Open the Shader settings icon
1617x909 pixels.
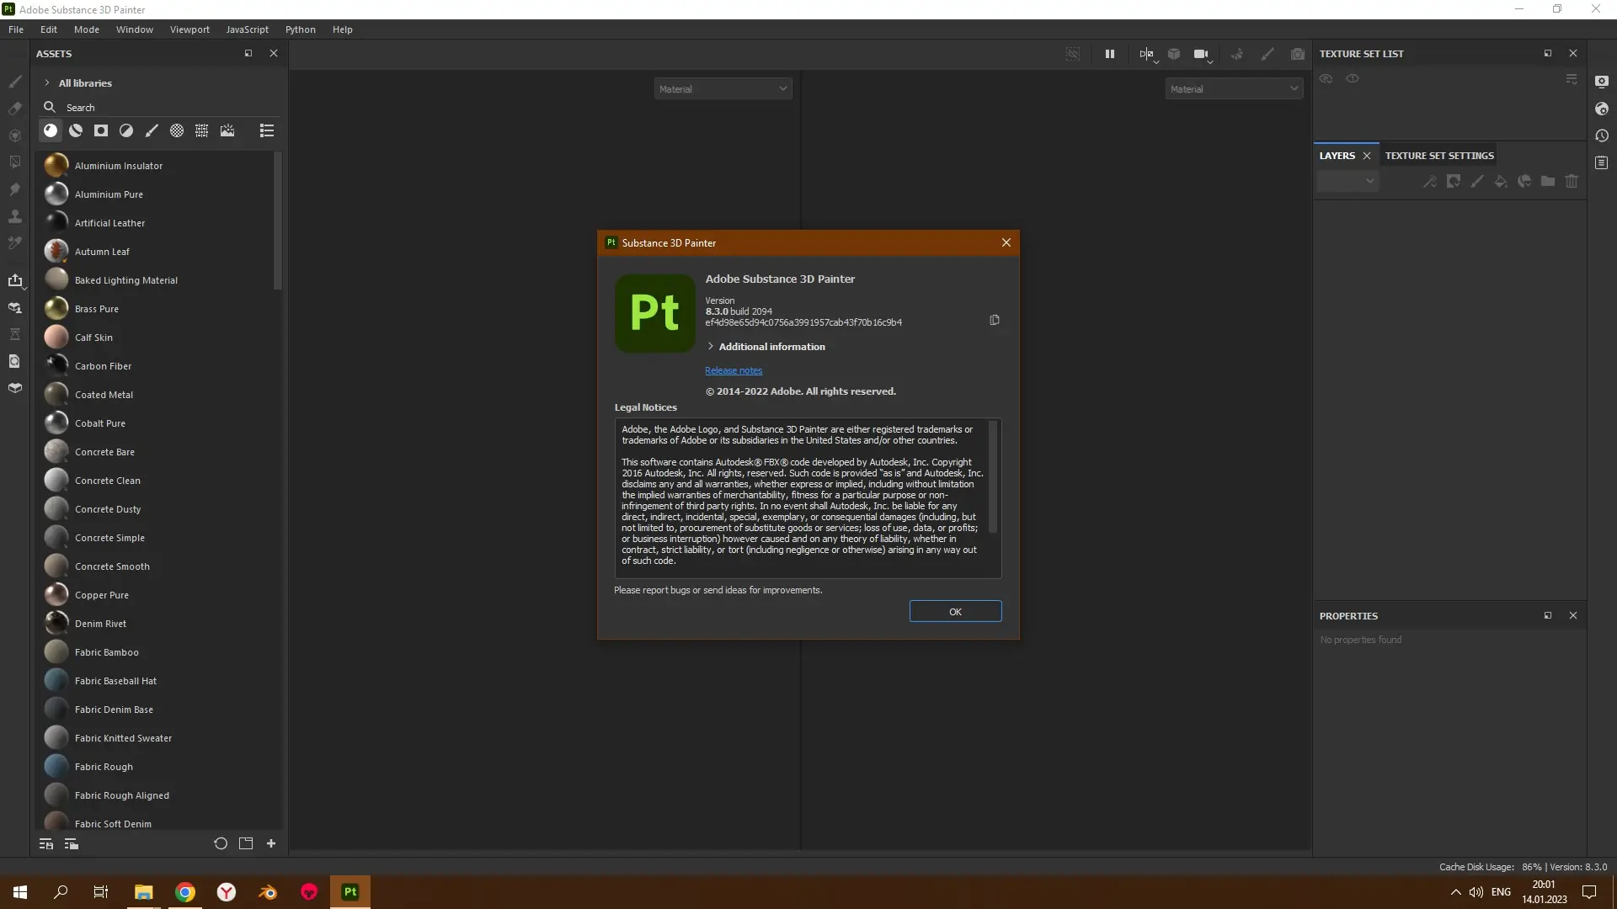click(1602, 109)
